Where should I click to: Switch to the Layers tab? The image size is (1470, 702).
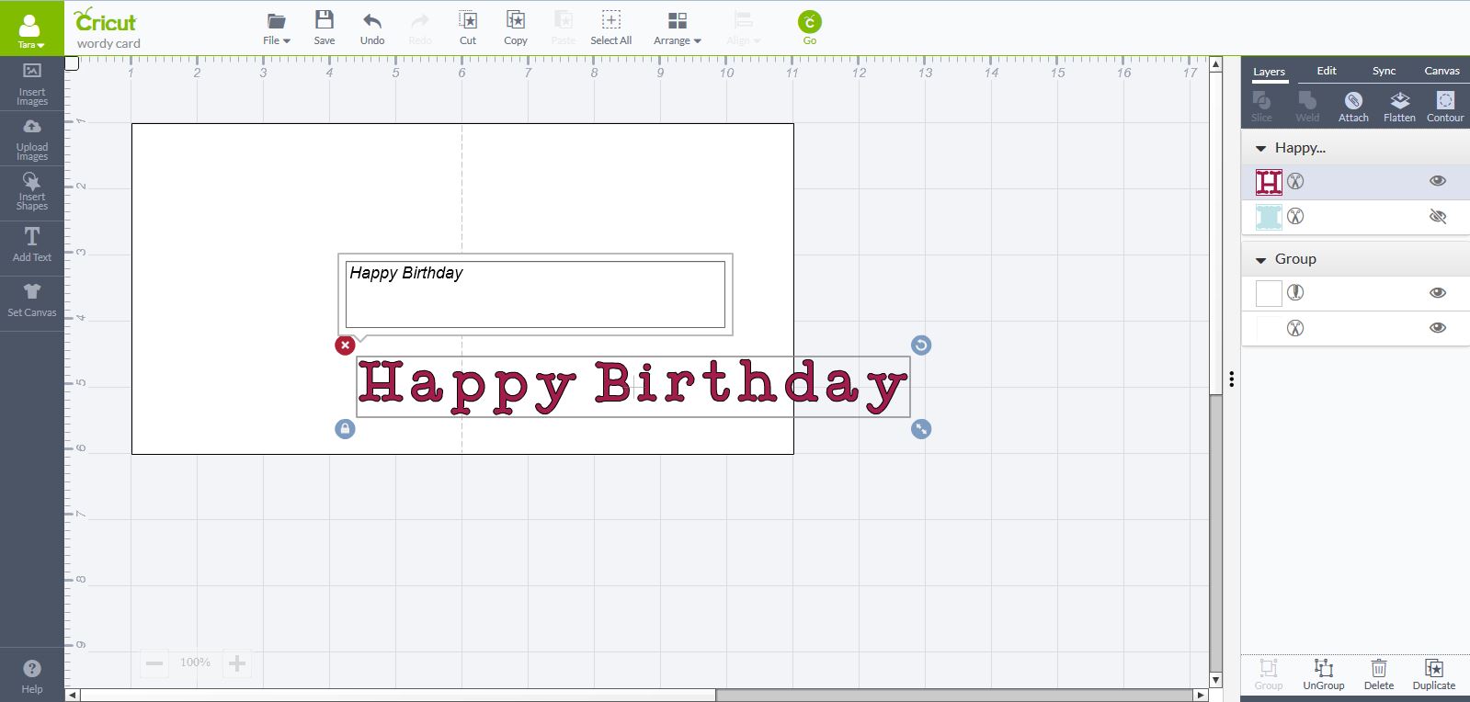pyautogui.click(x=1269, y=72)
